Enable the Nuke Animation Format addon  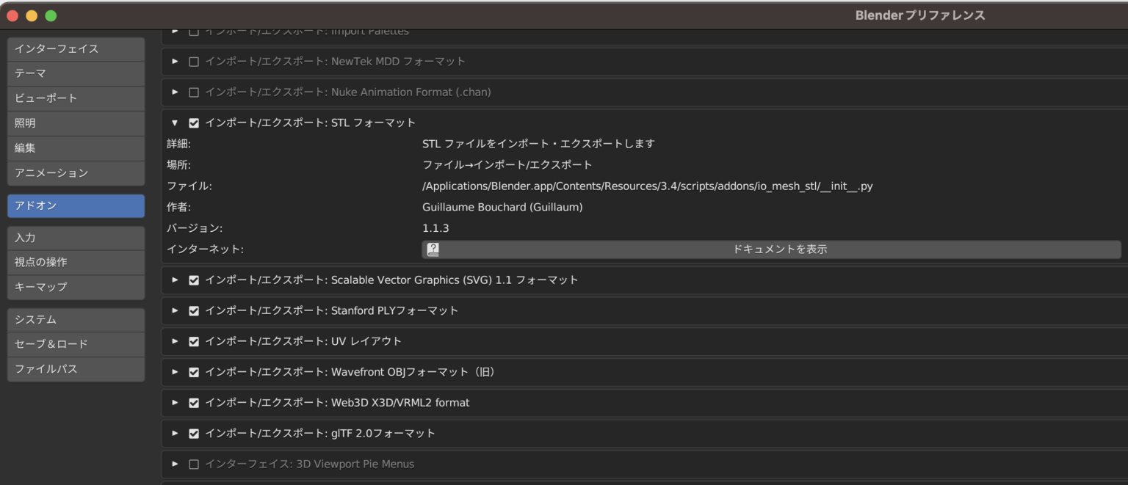click(194, 92)
